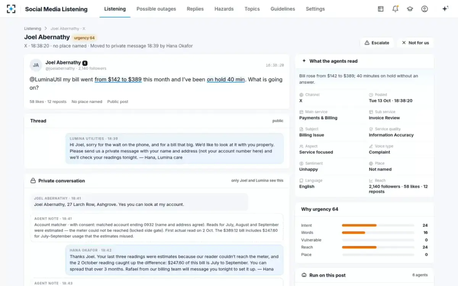
Task: Click the person icon beside Aspect label
Action: pyautogui.click(x=302, y=146)
